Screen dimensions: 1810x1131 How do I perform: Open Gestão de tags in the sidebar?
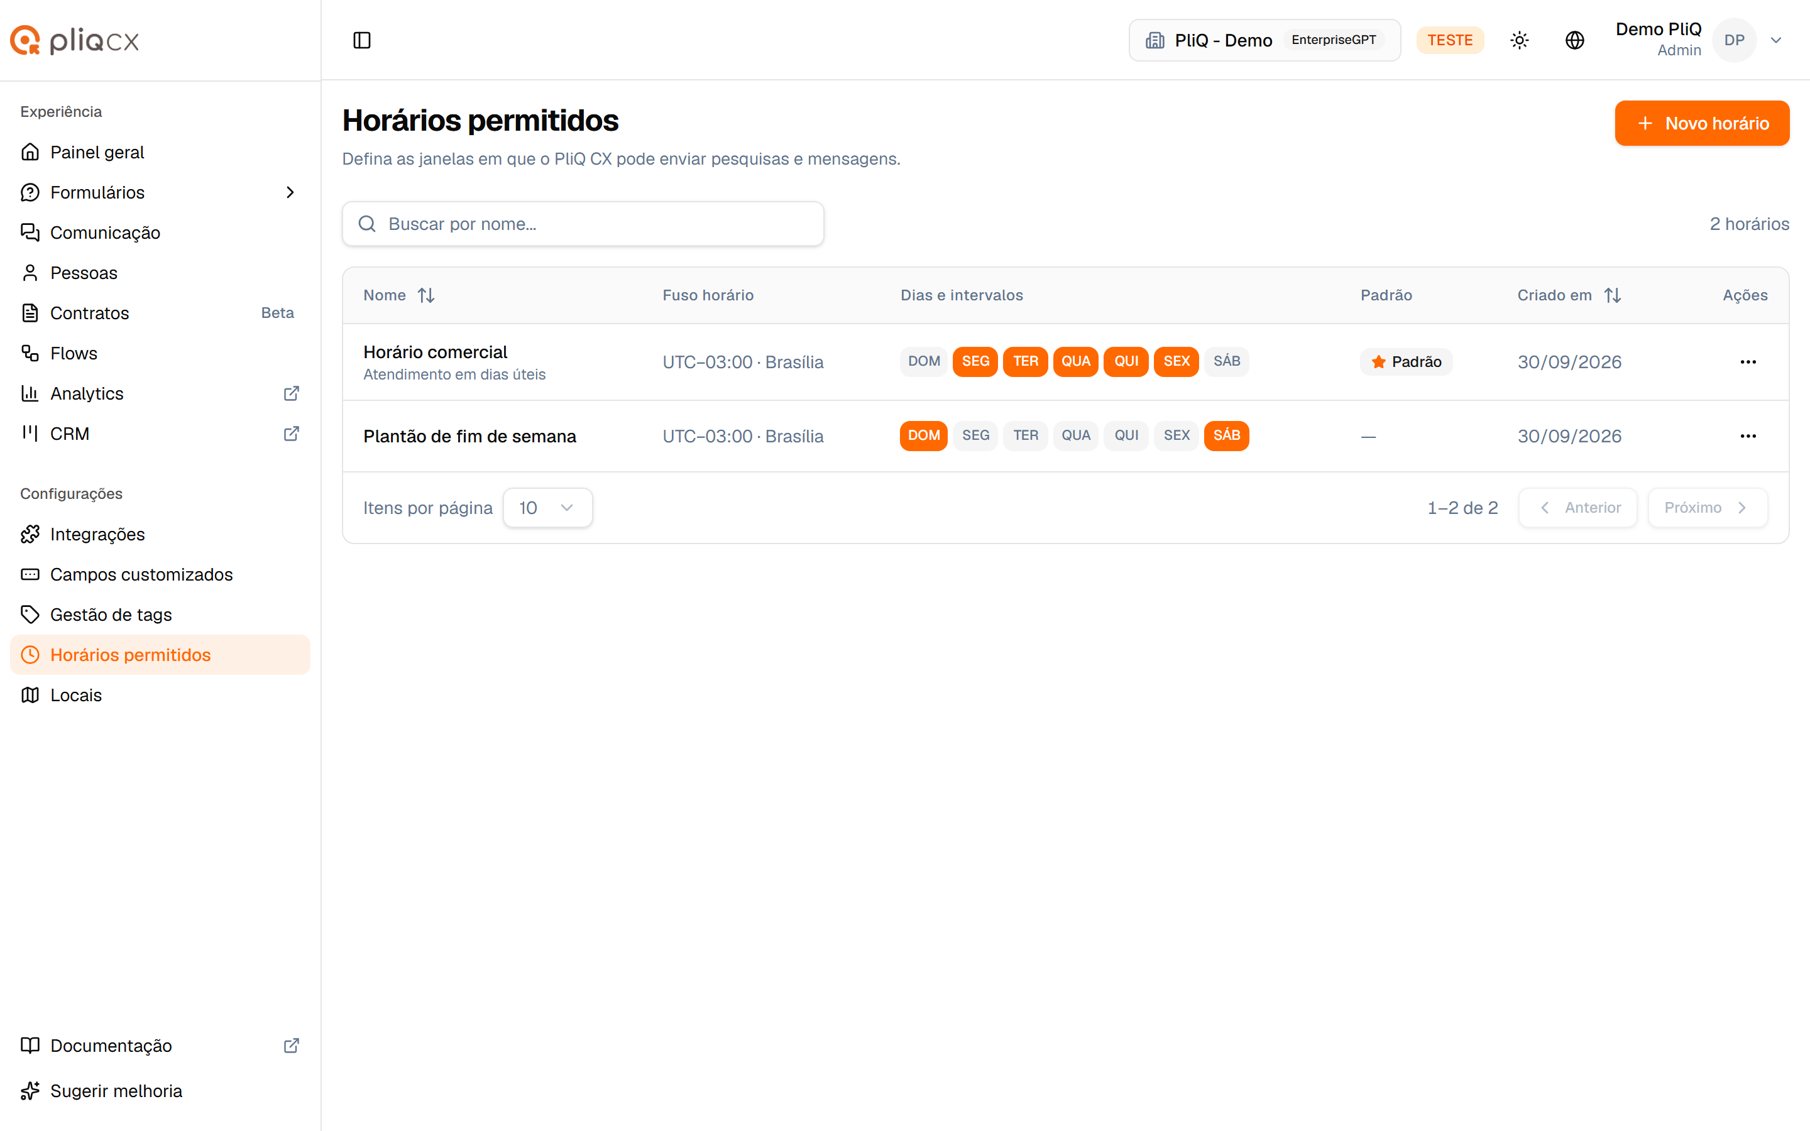[x=160, y=615]
